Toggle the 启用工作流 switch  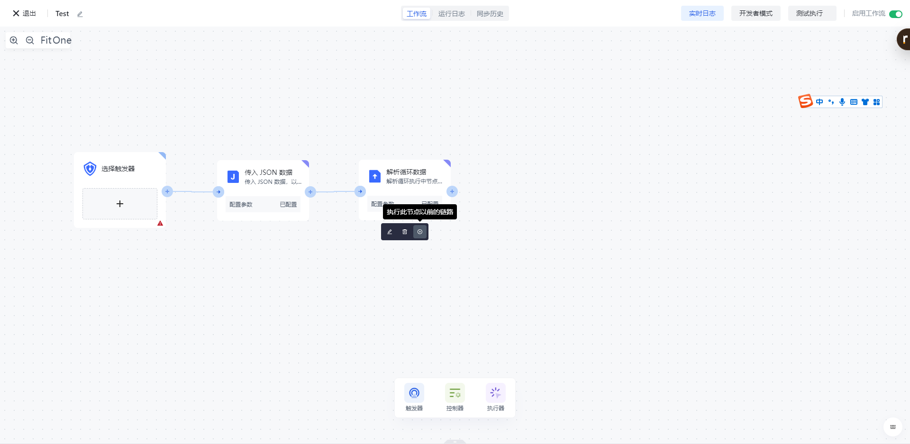[895, 14]
